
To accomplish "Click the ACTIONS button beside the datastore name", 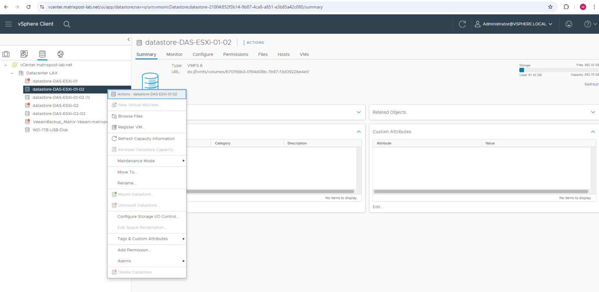I will coord(253,42).
